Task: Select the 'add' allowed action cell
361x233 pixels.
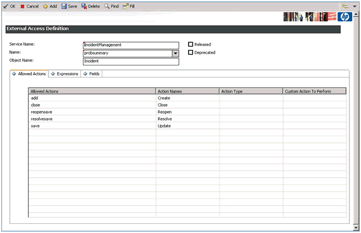Action: pos(92,98)
